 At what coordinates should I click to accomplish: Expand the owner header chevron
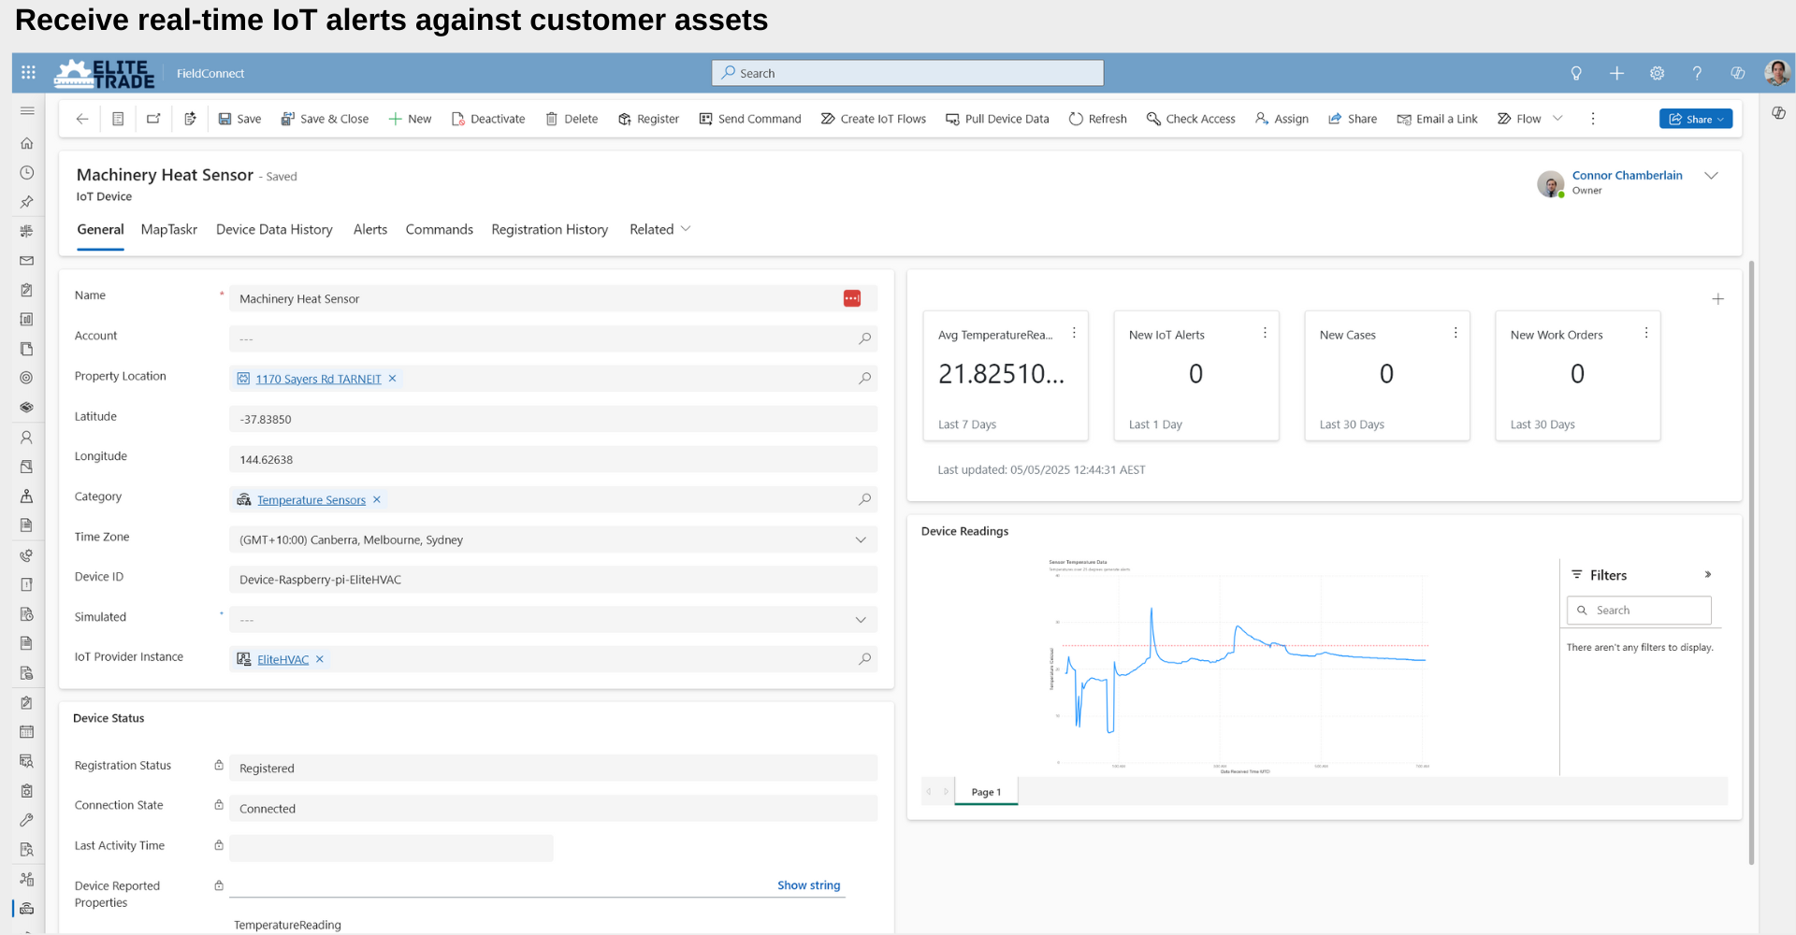click(1712, 176)
